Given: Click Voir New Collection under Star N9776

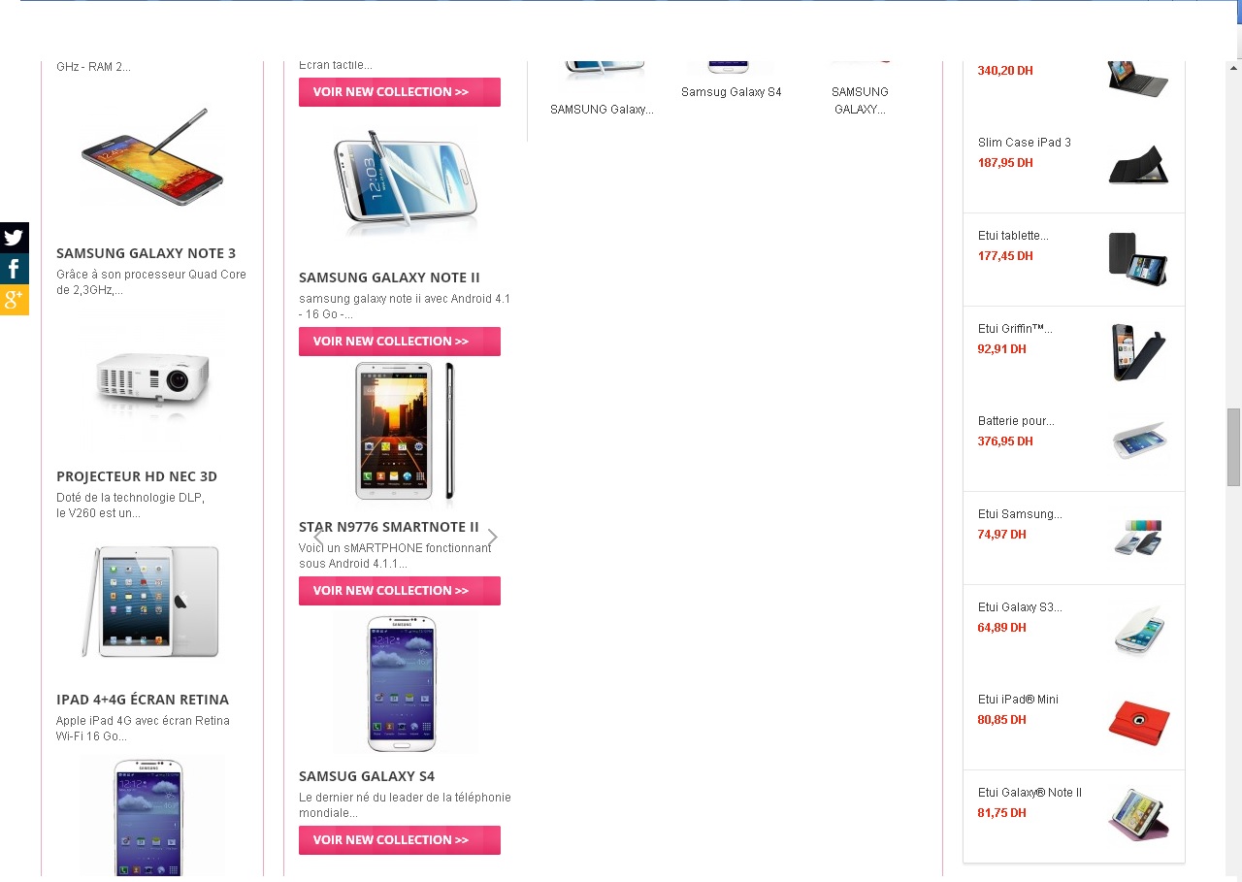Looking at the screenshot, I should [400, 591].
